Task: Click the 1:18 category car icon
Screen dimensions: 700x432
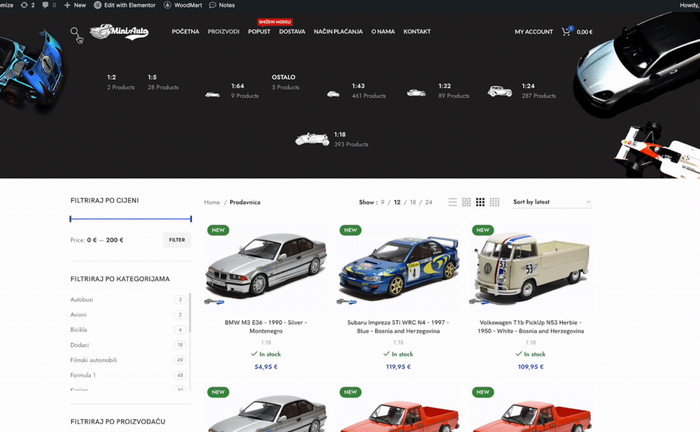Action: [312, 139]
